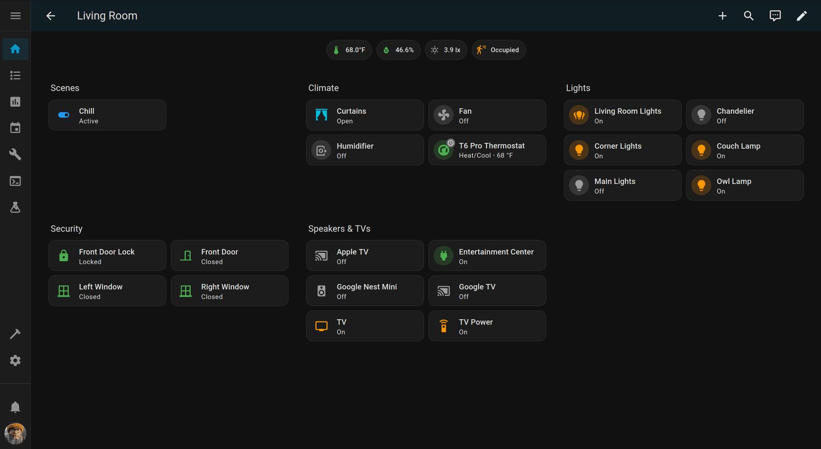This screenshot has width=821, height=449.
Task: Click the plus icon in top bar
Action: [722, 16]
